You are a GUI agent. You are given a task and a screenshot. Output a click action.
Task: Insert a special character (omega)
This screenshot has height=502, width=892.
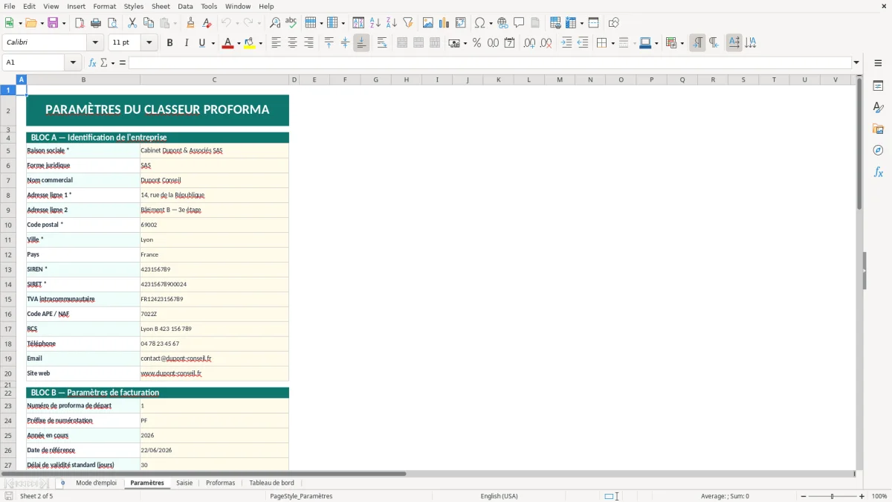coord(480,23)
